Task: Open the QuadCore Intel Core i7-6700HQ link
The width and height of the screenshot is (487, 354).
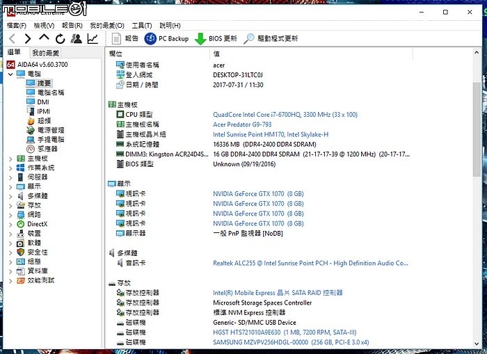Action: click(x=285, y=115)
